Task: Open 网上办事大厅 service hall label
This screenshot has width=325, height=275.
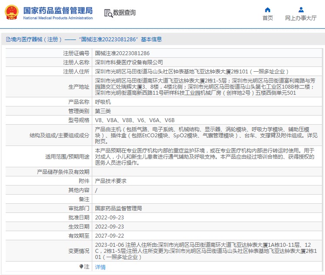Action: [x=301, y=18]
